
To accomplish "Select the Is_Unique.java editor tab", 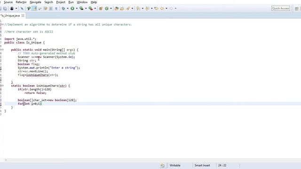I will (10, 15).
